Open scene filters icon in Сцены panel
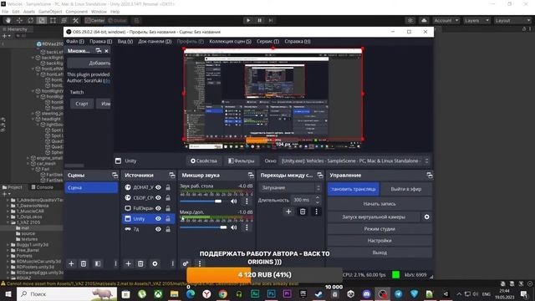535x301 pixels. 98,264
